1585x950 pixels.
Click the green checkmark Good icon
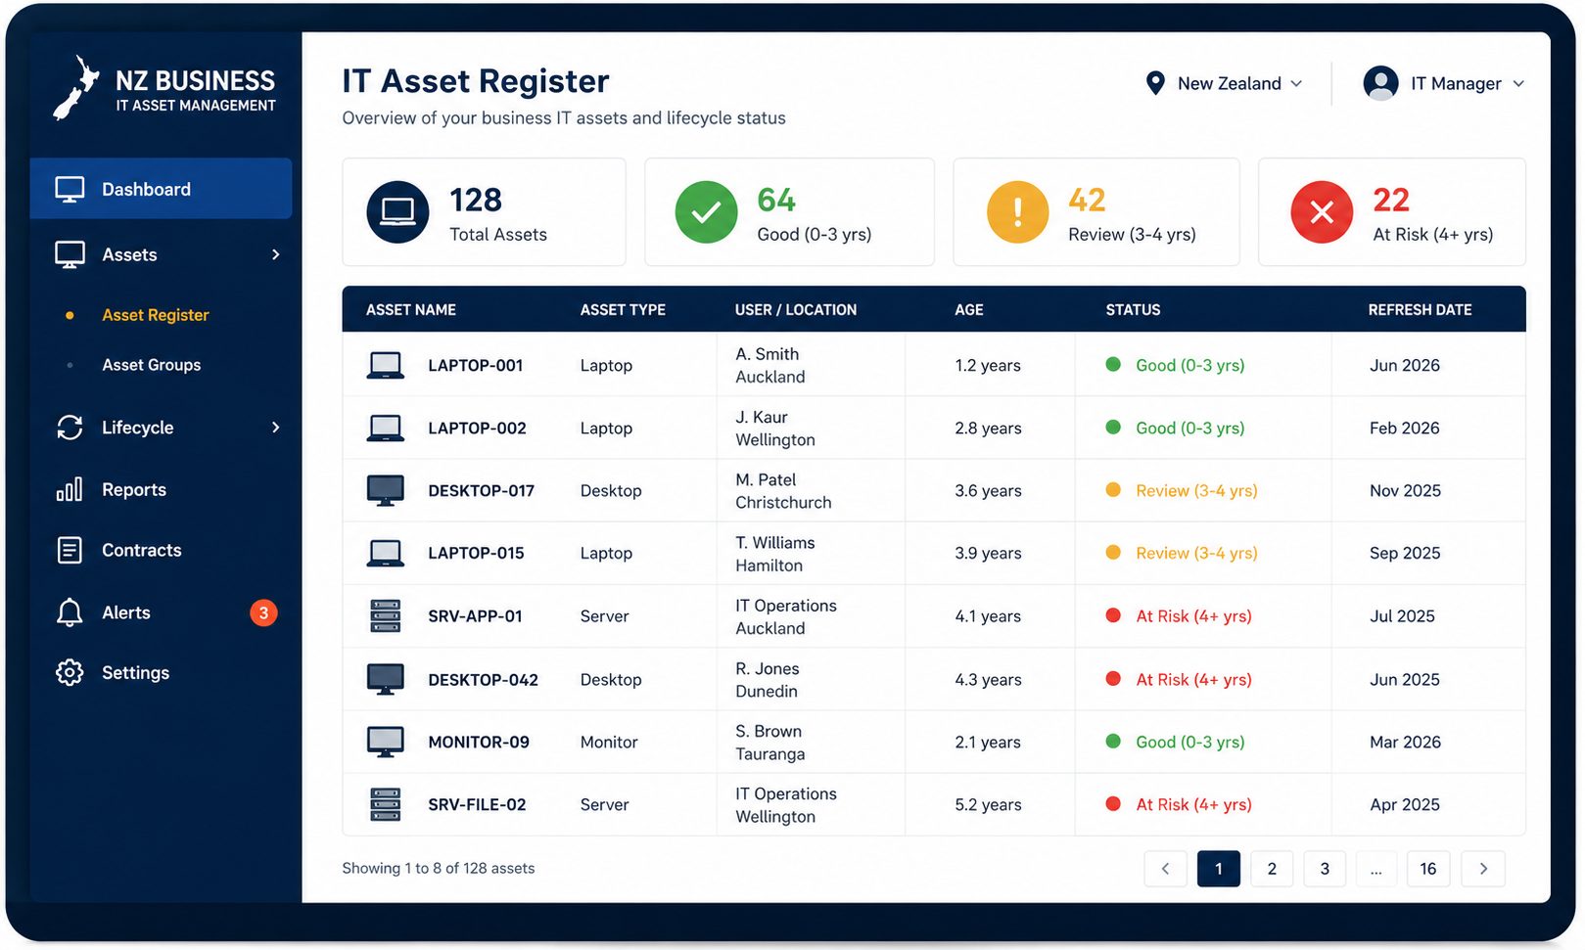706,211
